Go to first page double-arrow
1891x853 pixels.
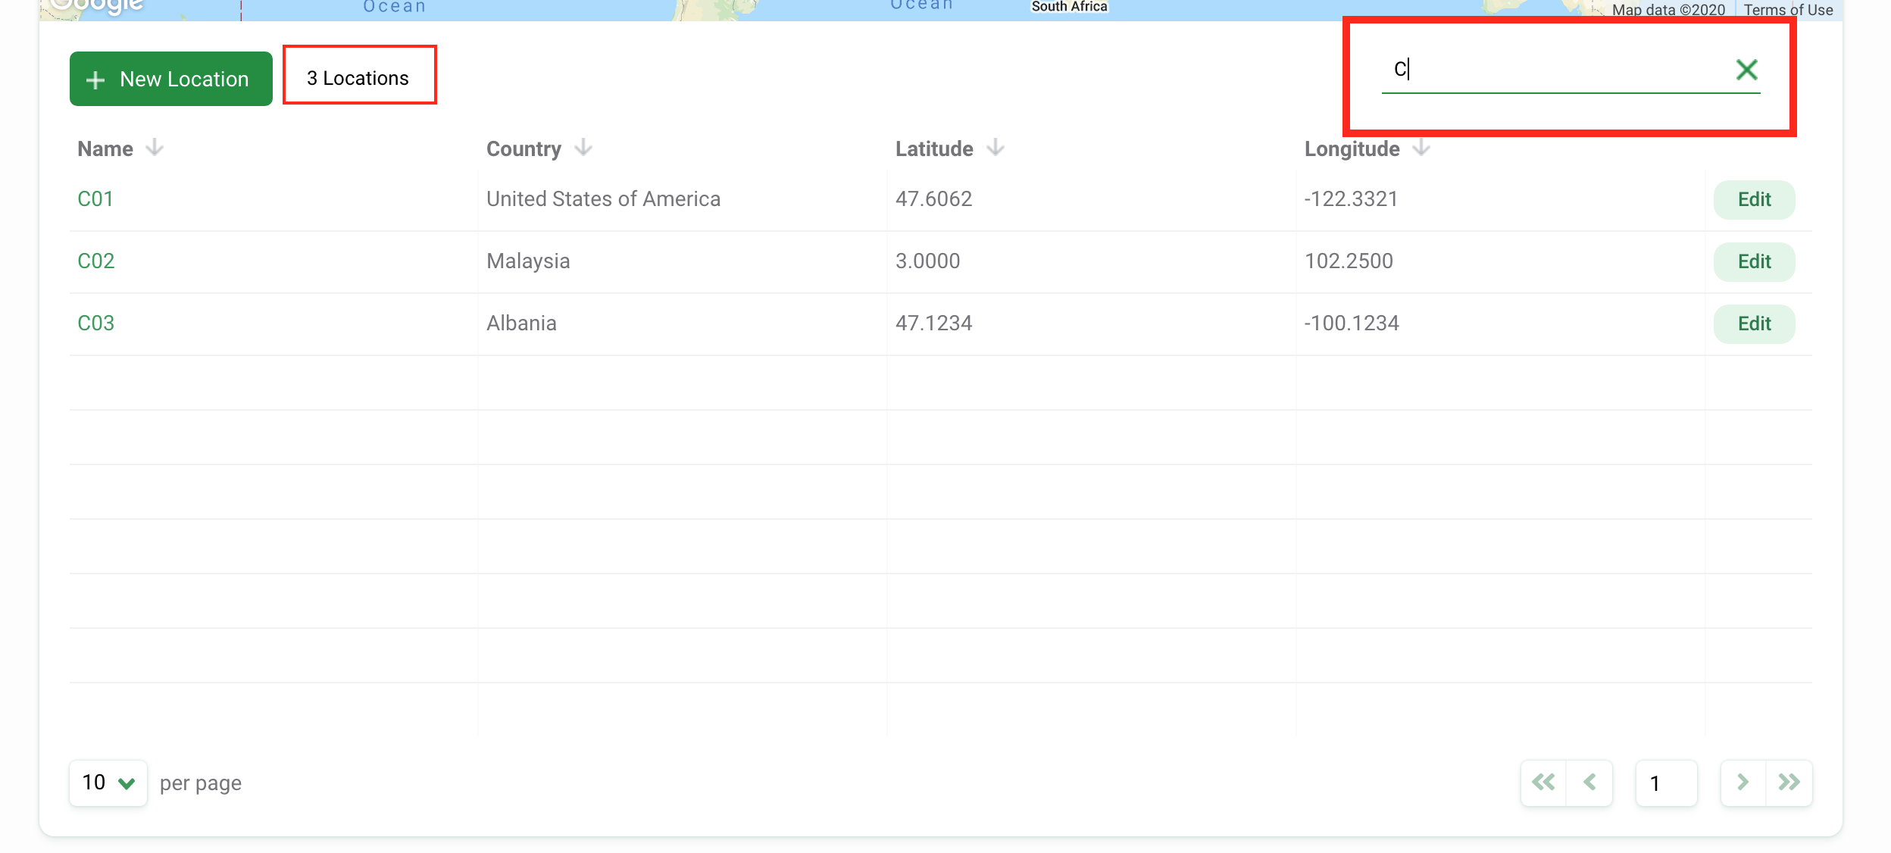(1543, 783)
